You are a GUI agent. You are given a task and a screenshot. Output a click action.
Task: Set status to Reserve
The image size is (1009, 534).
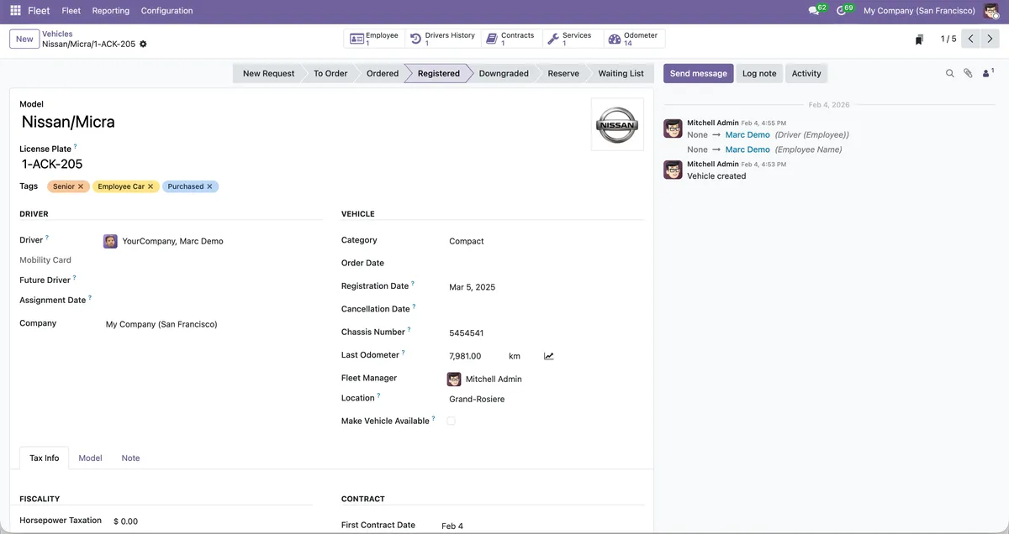[x=563, y=73]
